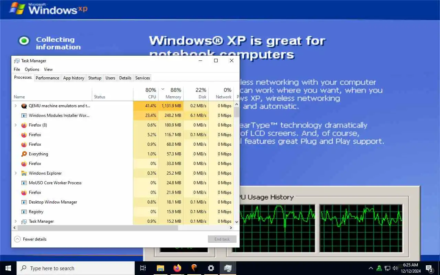Viewport: 440px width, 275px height.
Task: Switch to the Services tab
Action: [x=143, y=78]
